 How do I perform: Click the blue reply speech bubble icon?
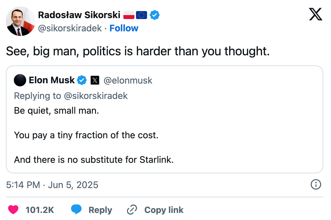tap(76, 210)
